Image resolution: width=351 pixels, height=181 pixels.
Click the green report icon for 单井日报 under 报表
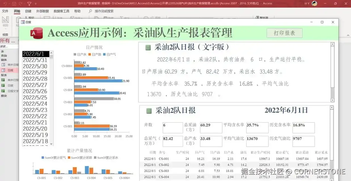point(3,80)
